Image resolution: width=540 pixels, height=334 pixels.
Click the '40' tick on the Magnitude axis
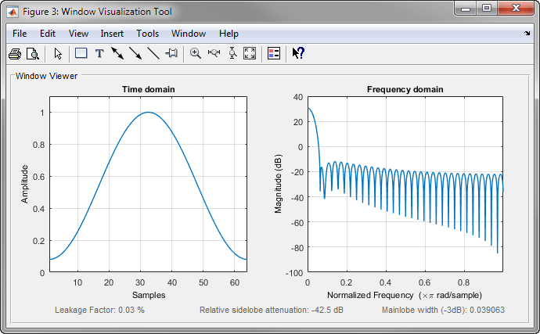[298, 97]
